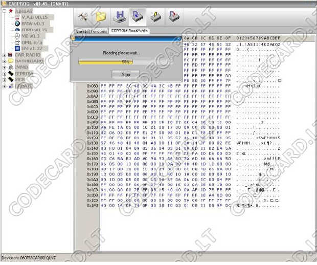Screen dimensions: 317x265
Task: Expand the IMMO tree node
Action: (x=4, y=68)
